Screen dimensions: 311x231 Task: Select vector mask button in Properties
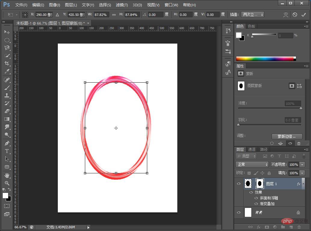[x=299, y=86]
